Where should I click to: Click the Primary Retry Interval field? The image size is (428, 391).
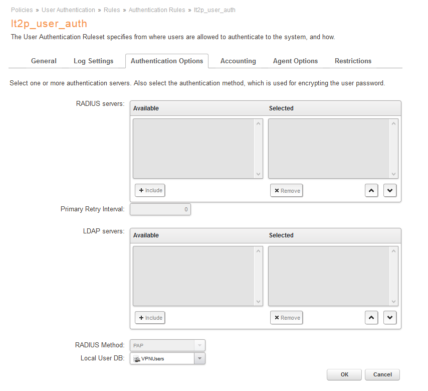160,209
